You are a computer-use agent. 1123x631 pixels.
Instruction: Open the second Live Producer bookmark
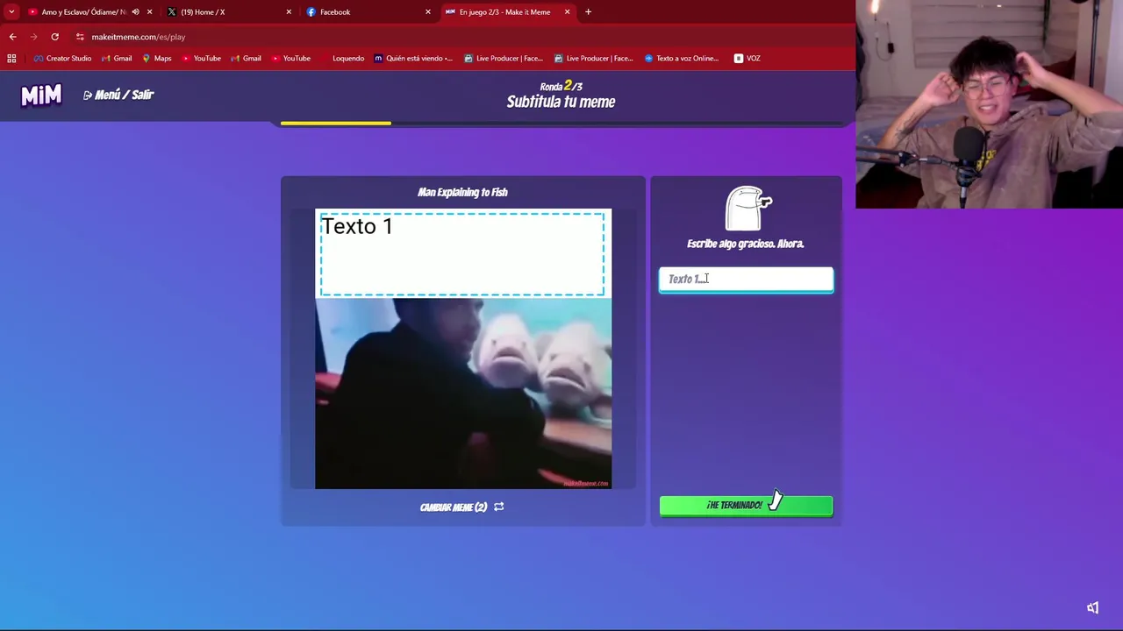594,58
